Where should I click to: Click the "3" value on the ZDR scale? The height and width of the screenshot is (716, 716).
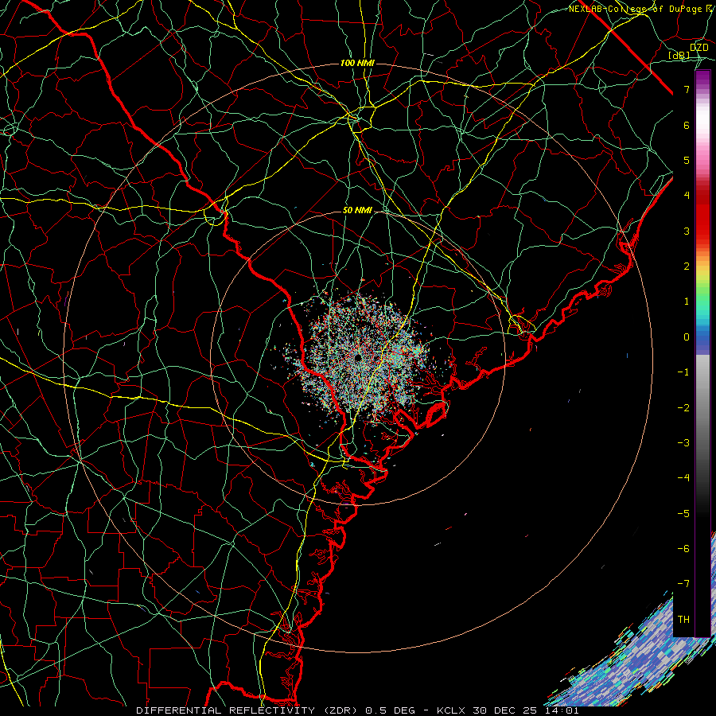[687, 231]
